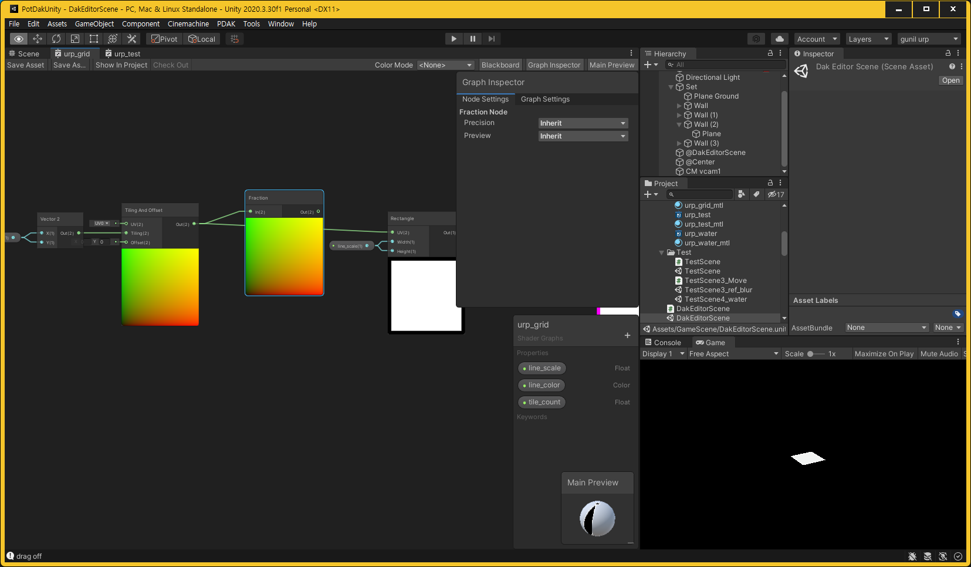Toggle Blackboard panel visibility

pos(500,65)
